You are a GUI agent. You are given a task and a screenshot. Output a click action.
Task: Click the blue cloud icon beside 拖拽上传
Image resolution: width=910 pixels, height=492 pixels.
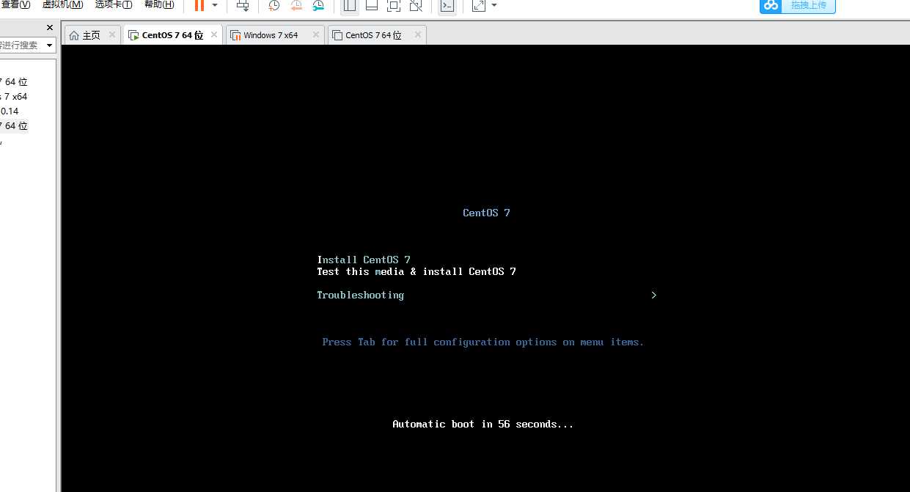tap(771, 5)
